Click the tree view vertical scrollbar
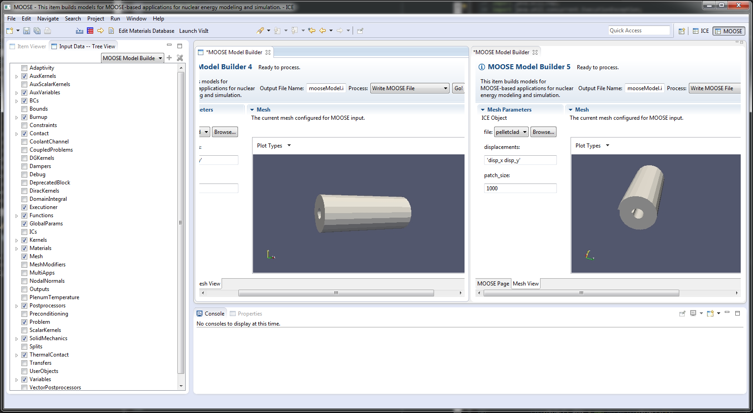 [x=181, y=223]
